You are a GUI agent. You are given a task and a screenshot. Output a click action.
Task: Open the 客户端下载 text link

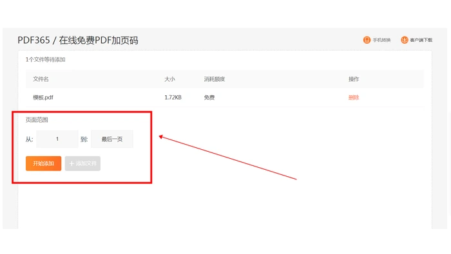pos(421,40)
